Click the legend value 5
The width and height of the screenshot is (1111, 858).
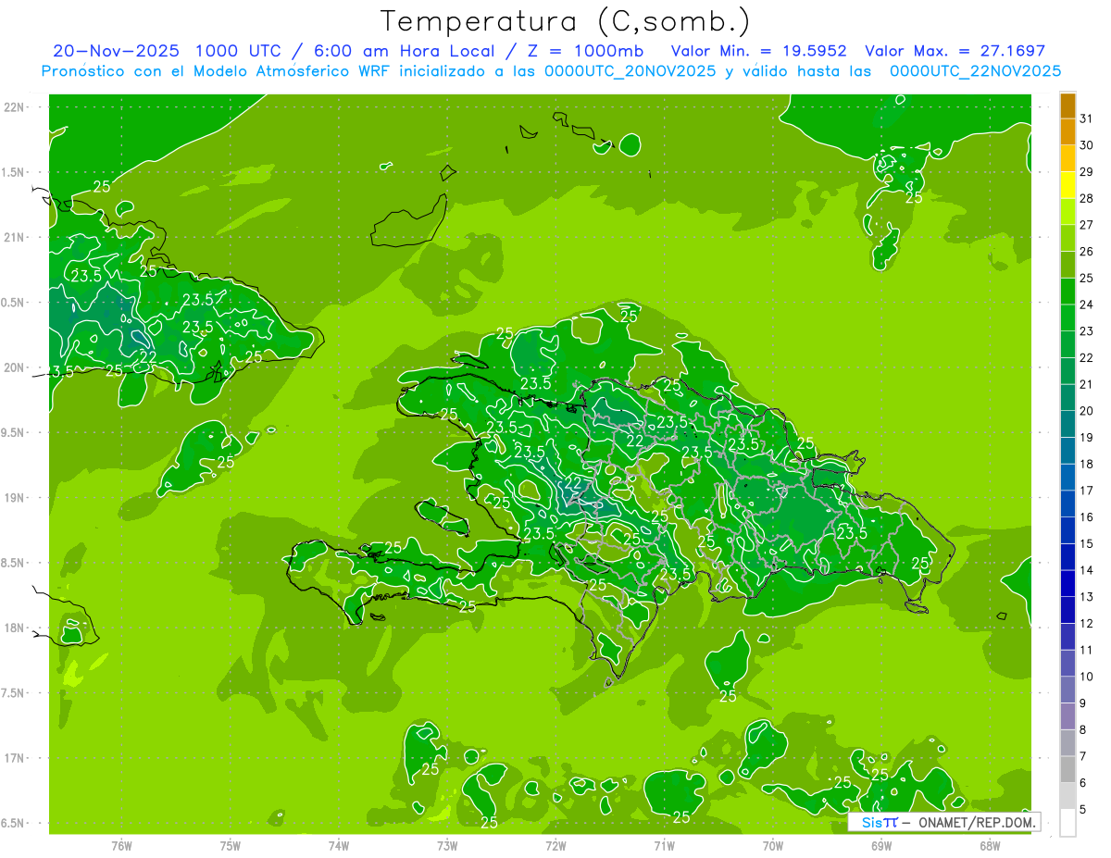1083,810
